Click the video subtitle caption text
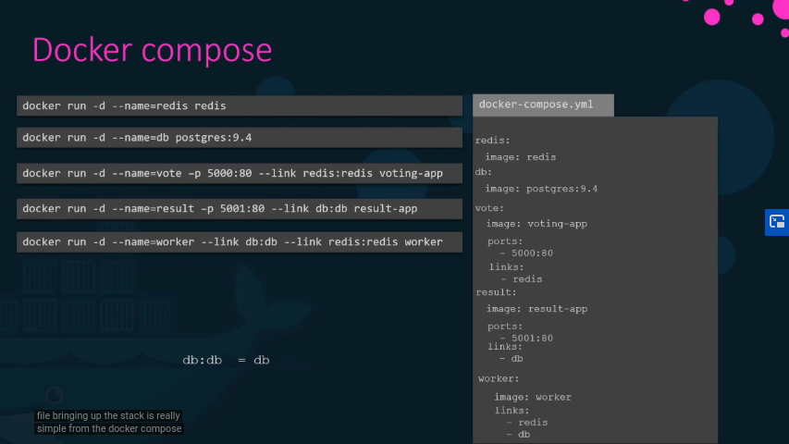Image resolution: width=789 pixels, height=444 pixels. click(109, 423)
